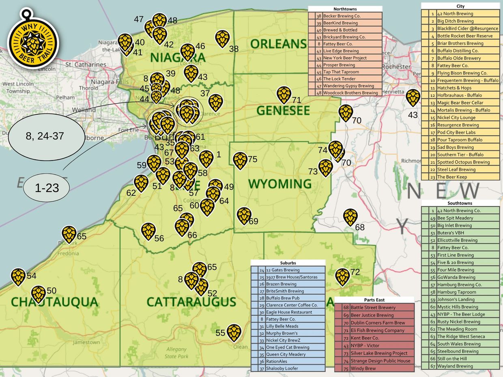Select 'Ellicottville Brewing' legend entry

coord(460,240)
